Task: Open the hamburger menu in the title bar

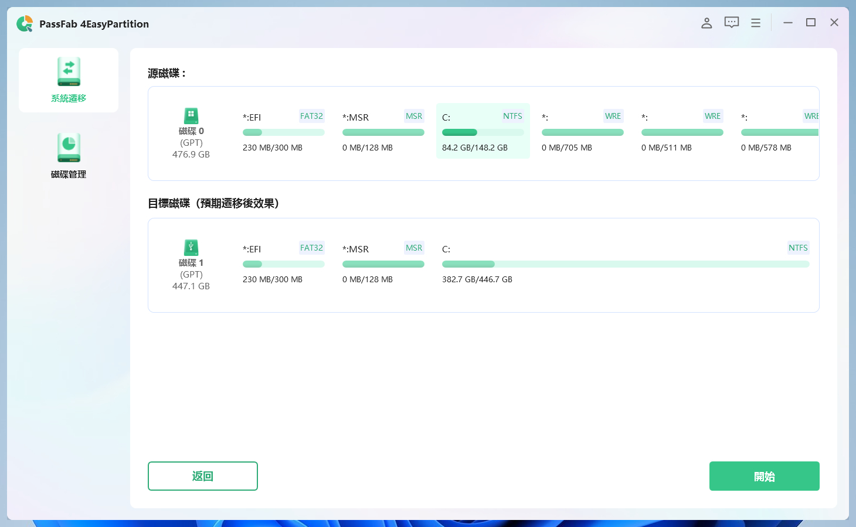Action: click(x=755, y=22)
